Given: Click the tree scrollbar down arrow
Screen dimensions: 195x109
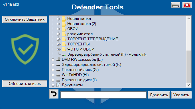Looking at the screenshot, I should coord(189,85).
